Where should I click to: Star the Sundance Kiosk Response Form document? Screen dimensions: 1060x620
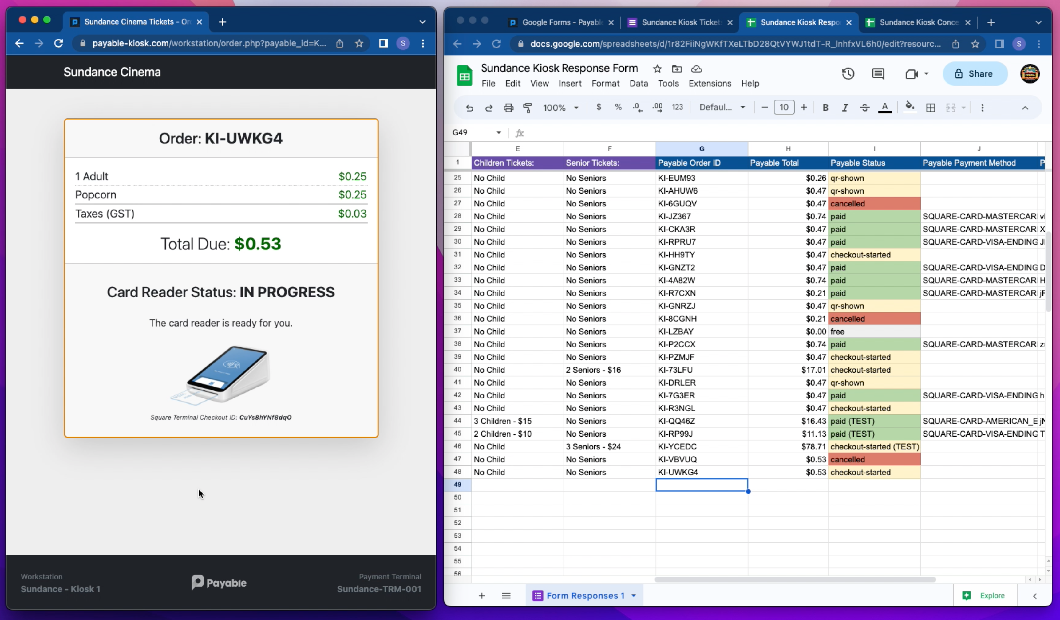pos(657,69)
